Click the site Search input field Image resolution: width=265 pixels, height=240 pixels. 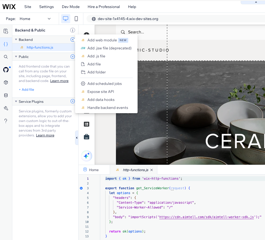pyautogui.click(x=136, y=32)
